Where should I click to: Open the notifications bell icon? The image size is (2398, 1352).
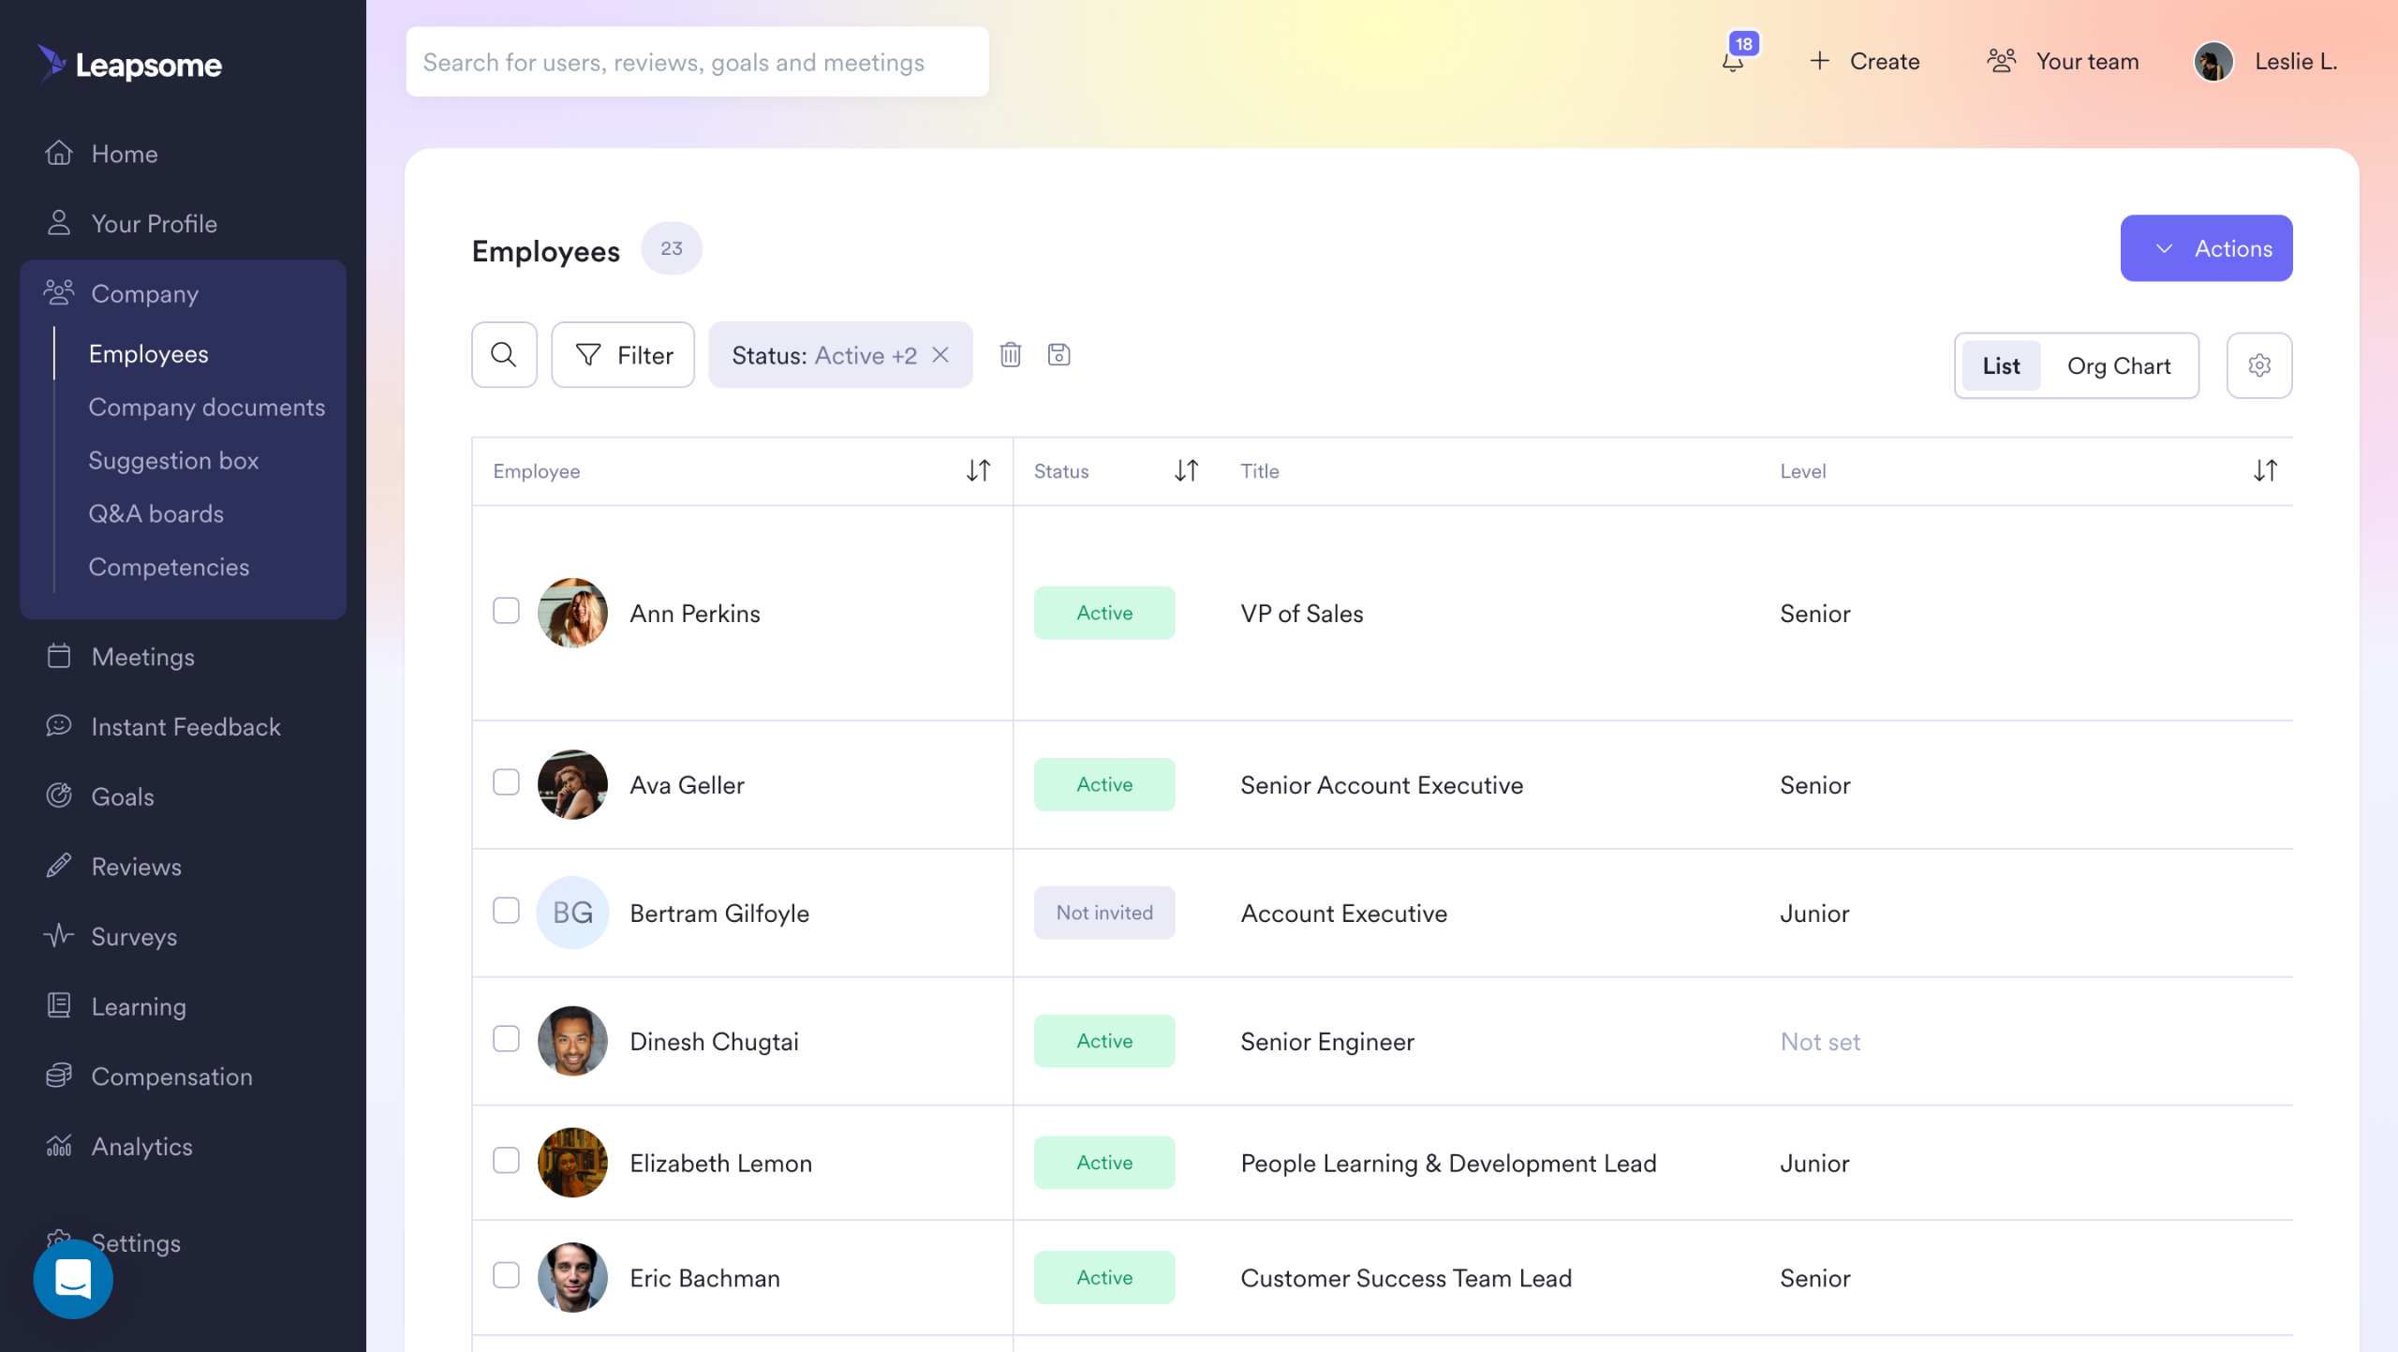(1732, 62)
